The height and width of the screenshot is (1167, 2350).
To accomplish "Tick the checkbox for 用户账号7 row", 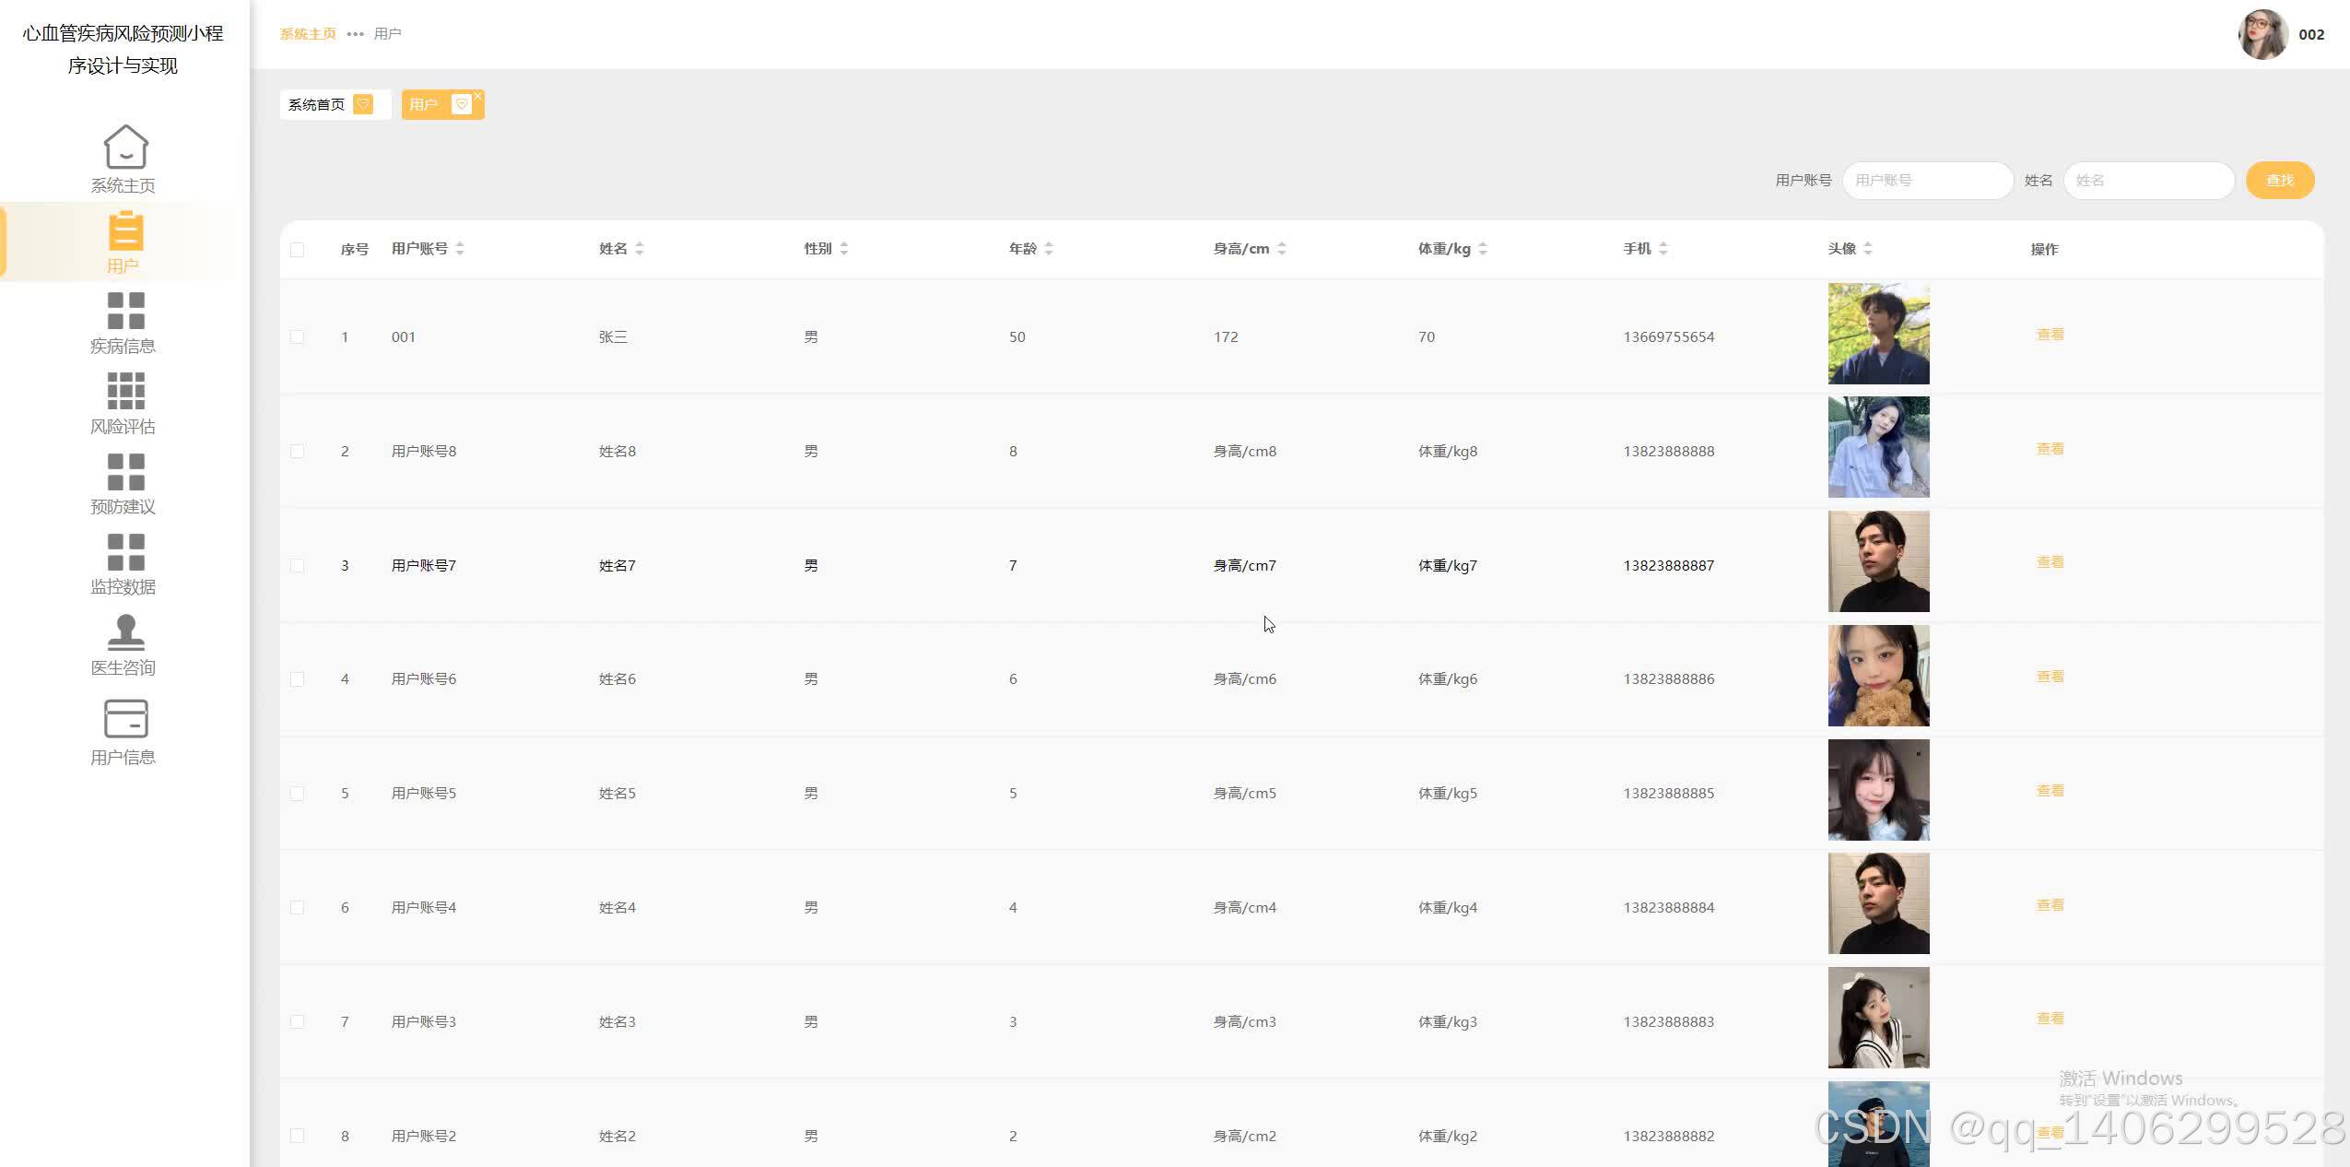I will click(x=297, y=565).
